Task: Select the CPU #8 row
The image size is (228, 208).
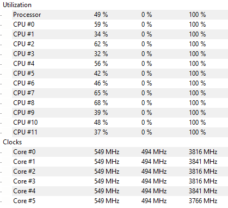Action: tap(120, 103)
